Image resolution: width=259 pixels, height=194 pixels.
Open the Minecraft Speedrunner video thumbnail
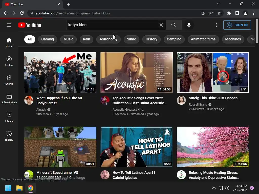[60, 147]
